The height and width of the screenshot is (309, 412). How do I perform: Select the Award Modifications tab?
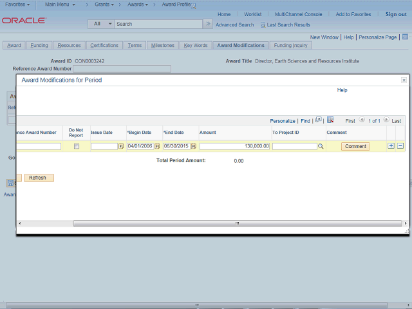pyautogui.click(x=241, y=46)
